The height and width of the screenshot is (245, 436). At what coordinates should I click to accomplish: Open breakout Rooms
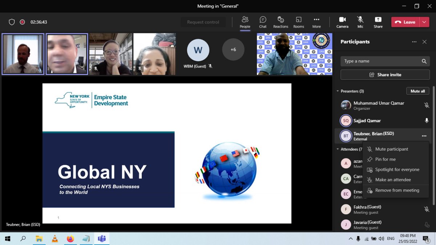pyautogui.click(x=299, y=22)
